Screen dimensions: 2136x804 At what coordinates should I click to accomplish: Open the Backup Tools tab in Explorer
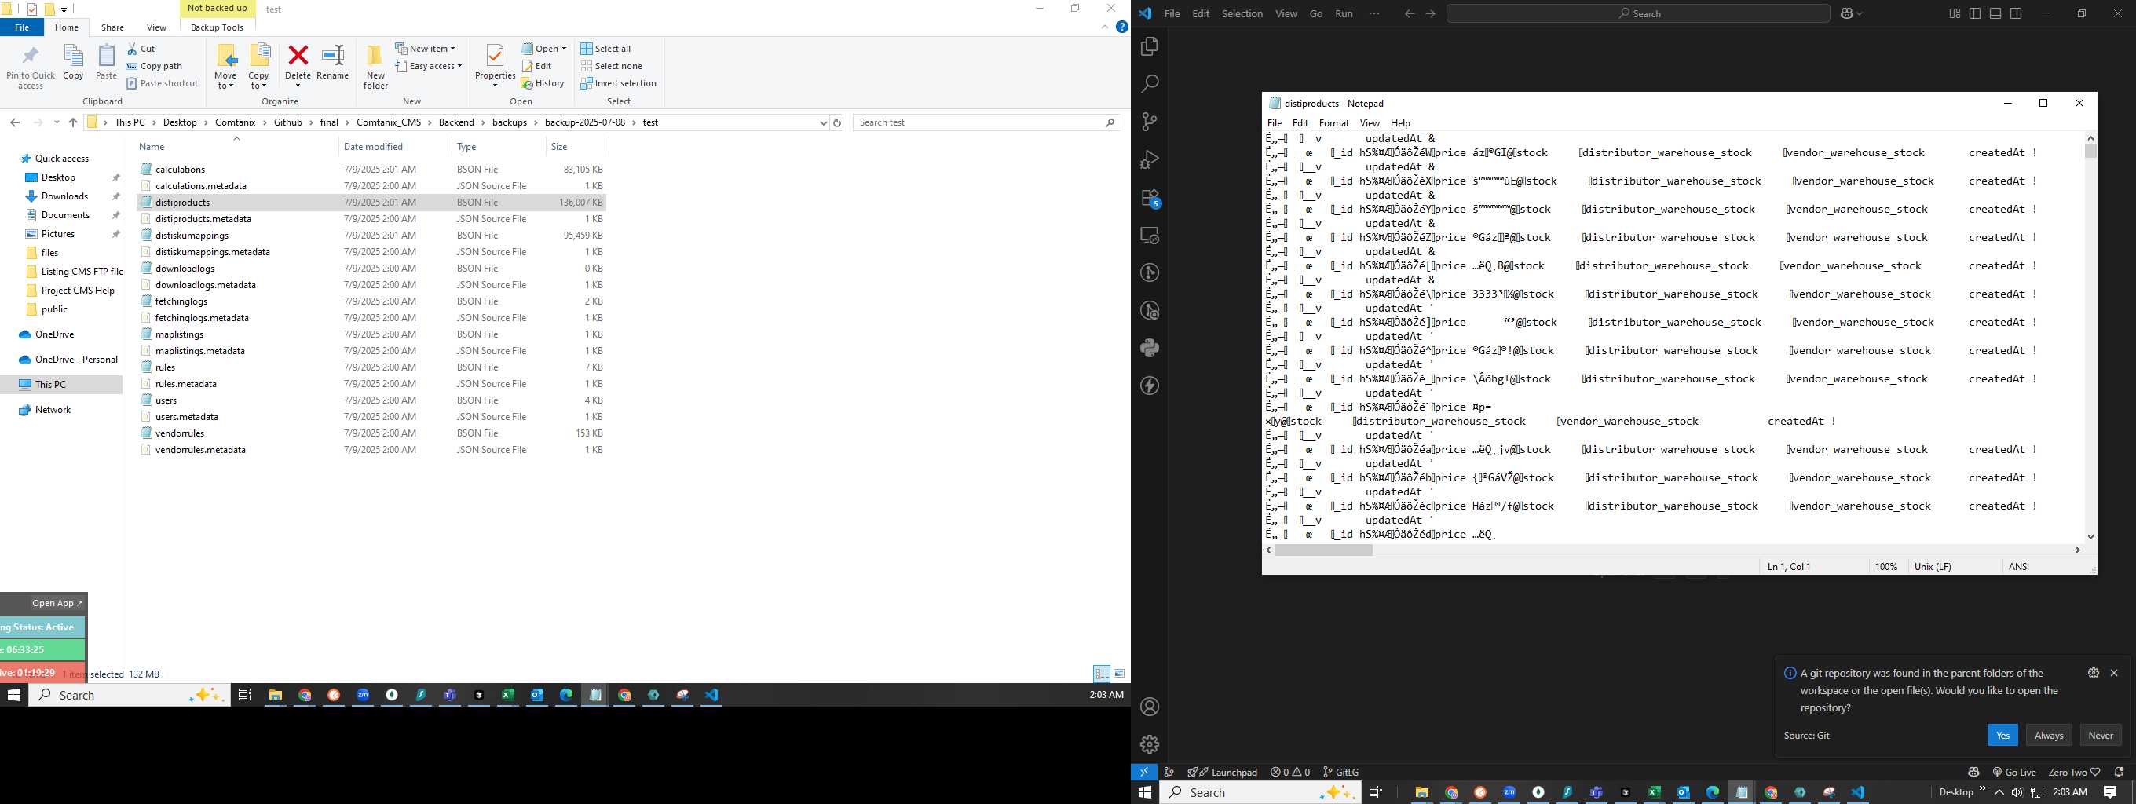[217, 27]
